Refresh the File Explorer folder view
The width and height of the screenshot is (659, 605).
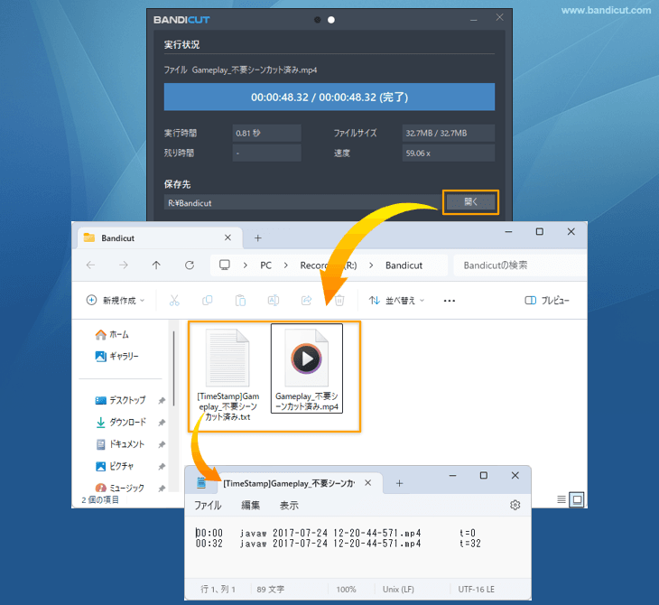[190, 265]
